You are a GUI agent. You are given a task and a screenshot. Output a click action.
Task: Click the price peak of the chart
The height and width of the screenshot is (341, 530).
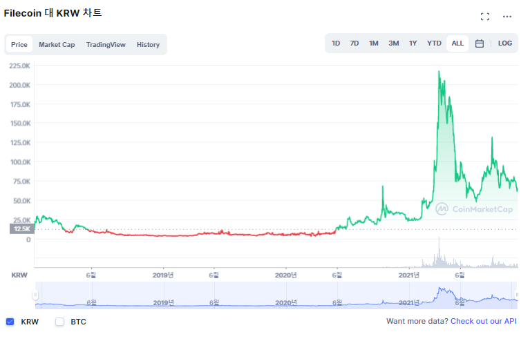pyautogui.click(x=439, y=72)
